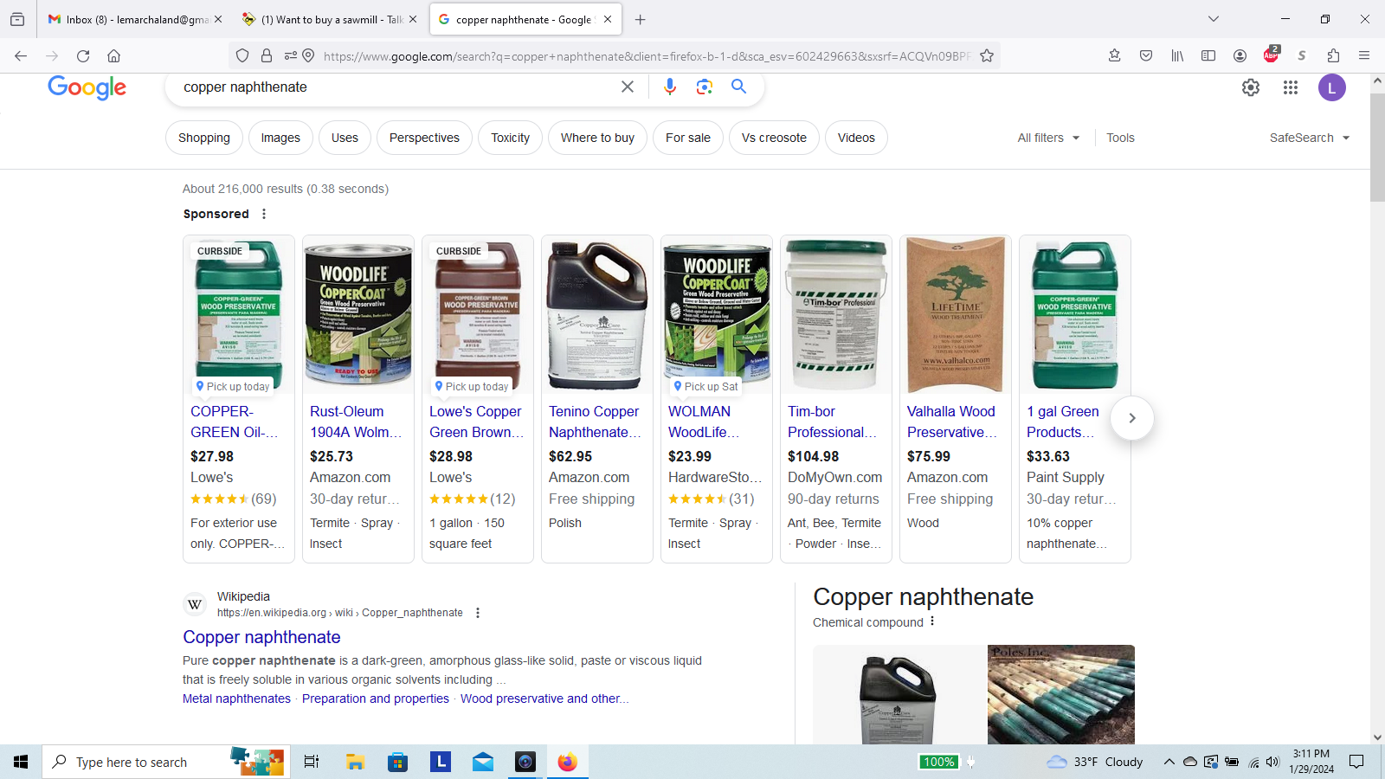Open the Valhalla Wood Preservative product link
Viewport: 1385px width, 779px height.
click(952, 422)
